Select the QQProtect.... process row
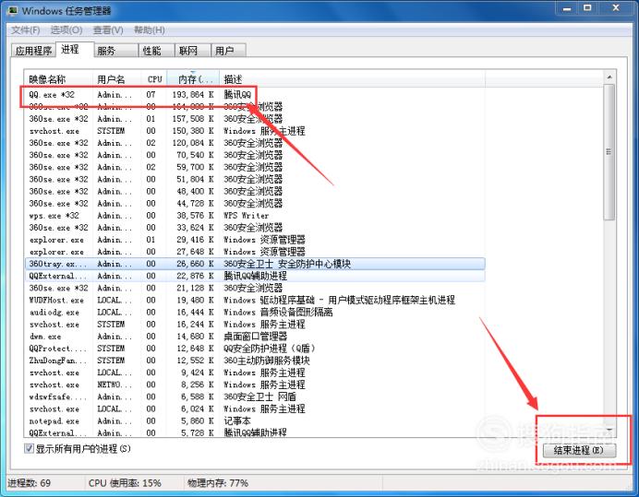This screenshot has width=639, height=497. point(255,349)
